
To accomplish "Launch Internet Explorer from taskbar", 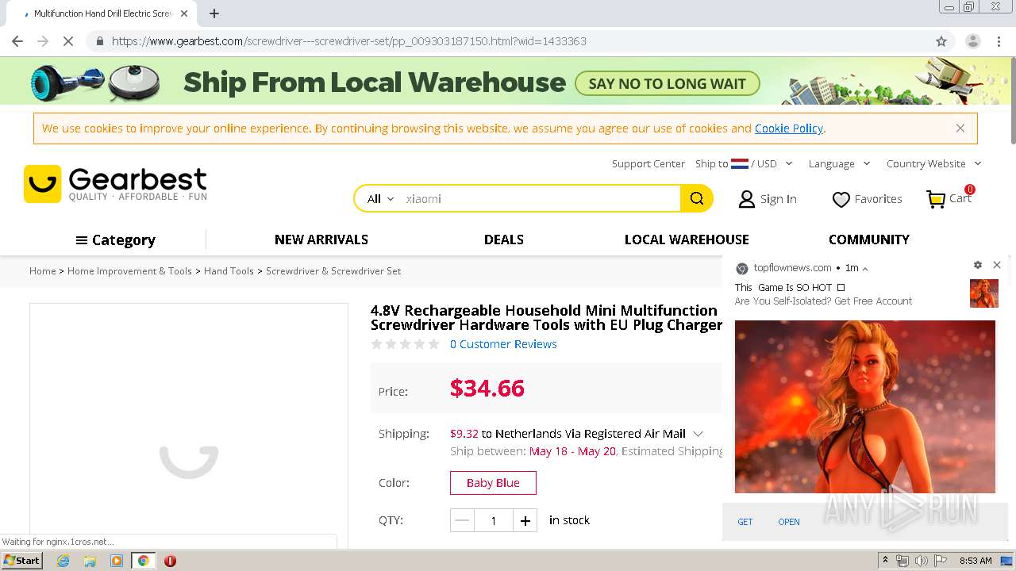I will point(63,561).
